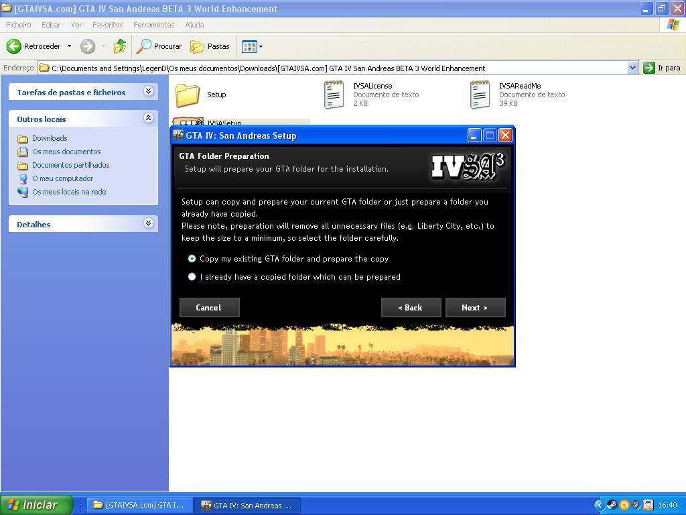Click the setup dialog title bar icon
The width and height of the screenshot is (686, 515).
pos(178,135)
